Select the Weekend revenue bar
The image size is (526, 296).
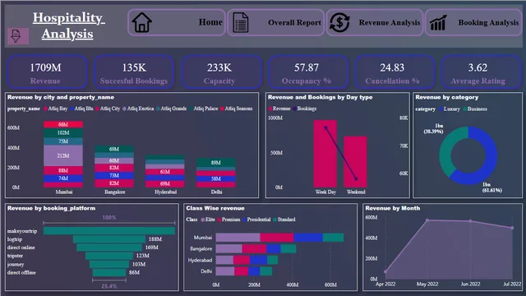coord(355,162)
